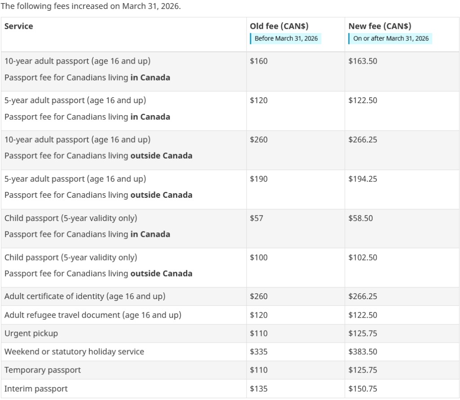
Task: Select the $163.50 new fee cell
Action: coord(363,61)
